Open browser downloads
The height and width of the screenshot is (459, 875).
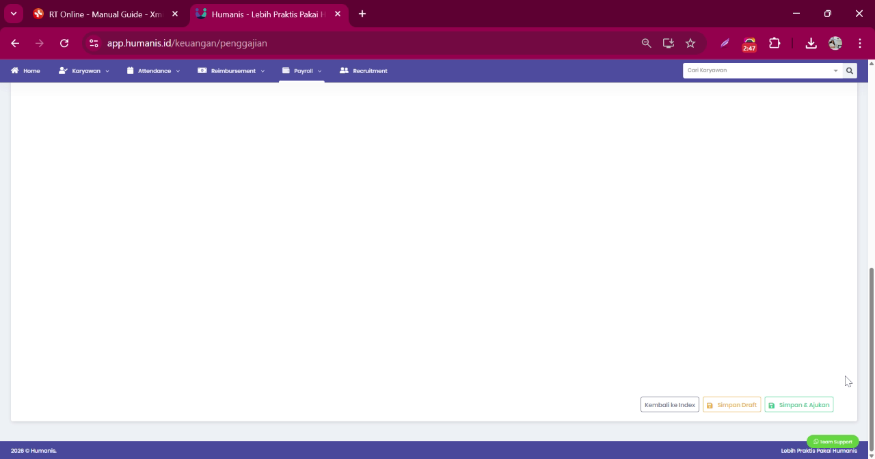click(811, 43)
